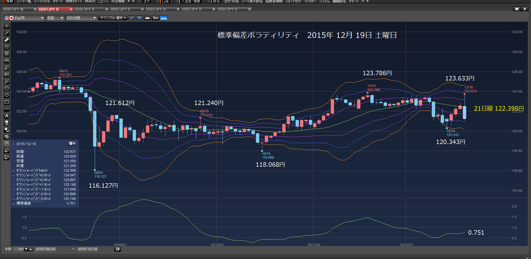Open the 時系列 menu
This screenshot has height=259, width=531.
point(90,1)
